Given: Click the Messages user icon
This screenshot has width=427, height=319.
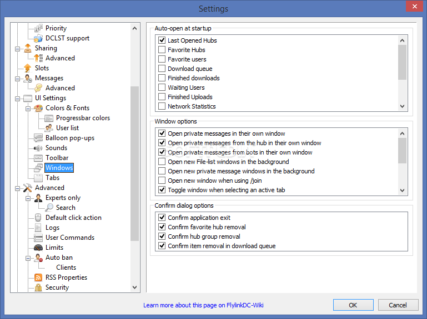Looking at the screenshot, I should pyautogui.click(x=28, y=78).
